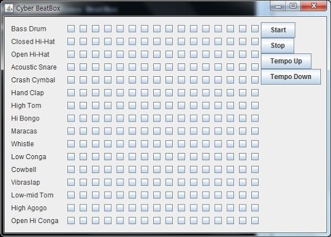
Task: Check last beat box for Low-mid Tom
Action: point(255,195)
